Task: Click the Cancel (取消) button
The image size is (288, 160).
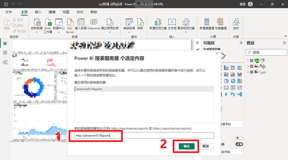Action: [x=206, y=146]
